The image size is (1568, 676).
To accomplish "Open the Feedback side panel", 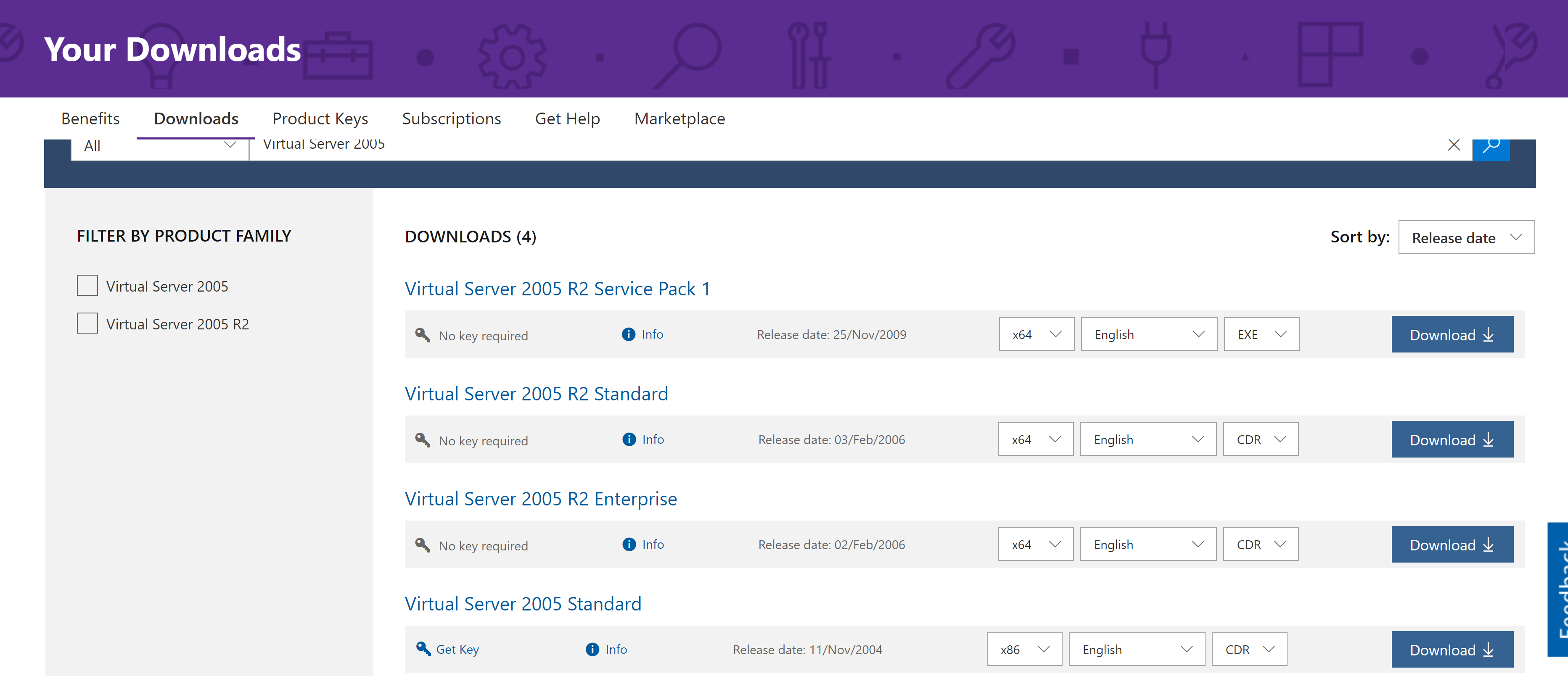I will [x=1558, y=590].
